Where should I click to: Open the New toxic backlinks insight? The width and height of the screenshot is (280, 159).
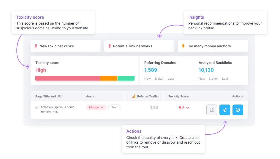[56, 46]
